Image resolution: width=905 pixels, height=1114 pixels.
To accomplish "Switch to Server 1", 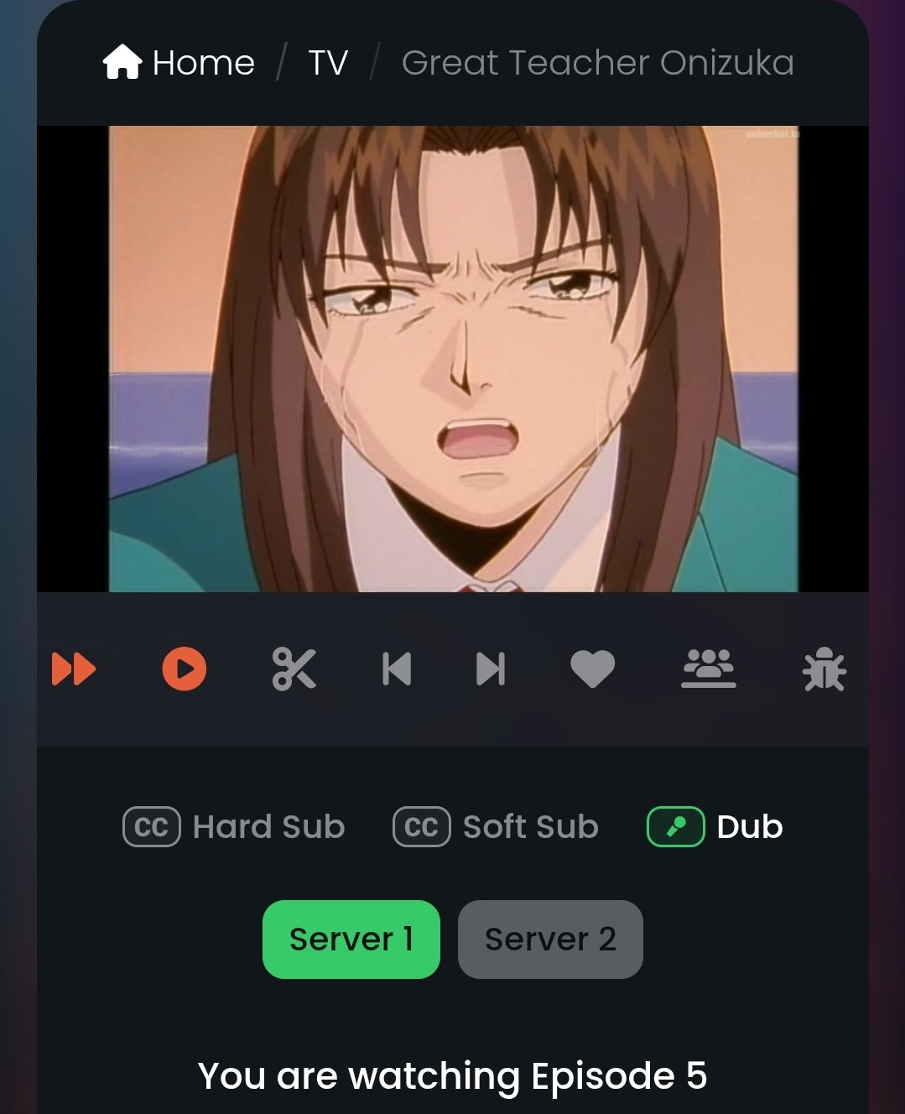I will 351,940.
